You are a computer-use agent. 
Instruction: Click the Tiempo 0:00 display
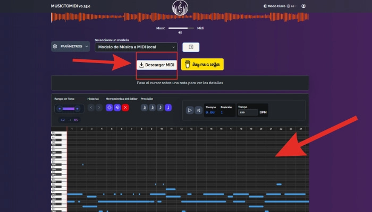[210, 112]
